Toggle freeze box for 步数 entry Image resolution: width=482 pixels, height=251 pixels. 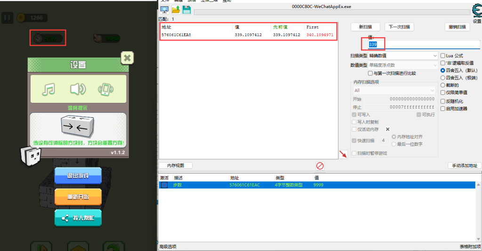164,185
